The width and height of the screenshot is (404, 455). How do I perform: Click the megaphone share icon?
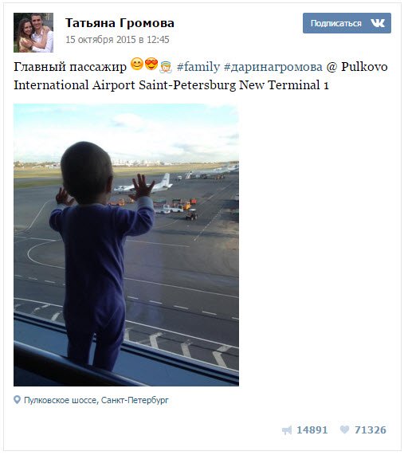(x=287, y=430)
